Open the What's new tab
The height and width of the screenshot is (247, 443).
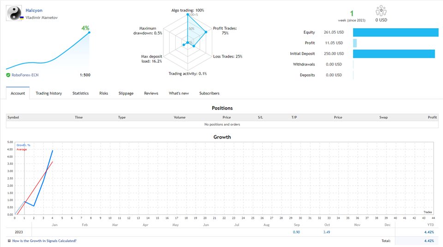(179, 93)
